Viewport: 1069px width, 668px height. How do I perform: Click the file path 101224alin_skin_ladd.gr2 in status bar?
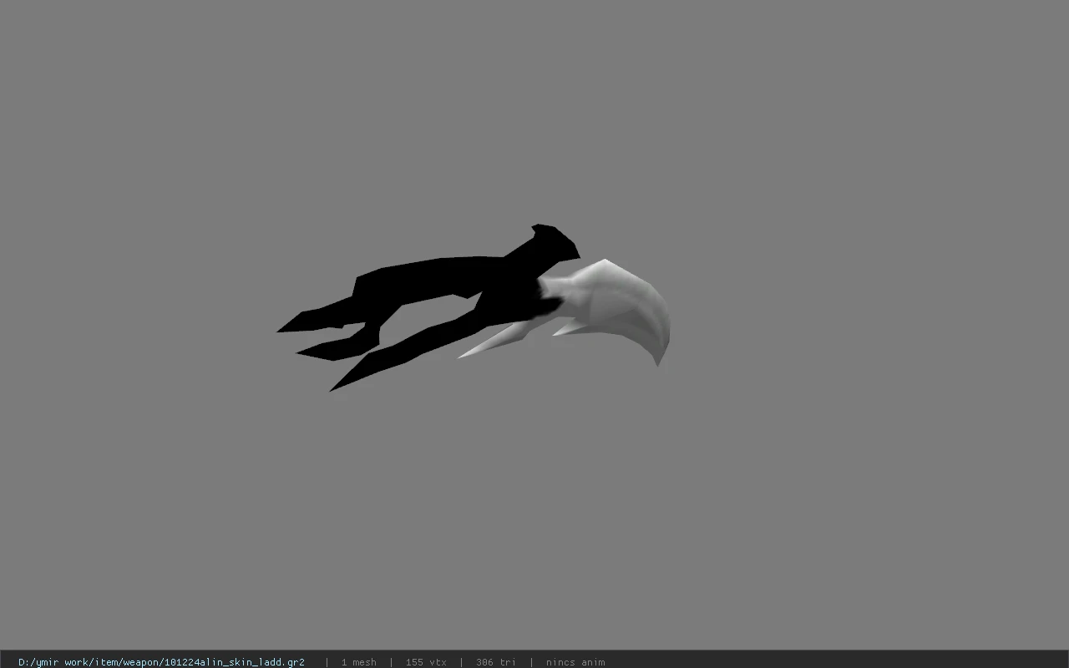[x=161, y=662]
